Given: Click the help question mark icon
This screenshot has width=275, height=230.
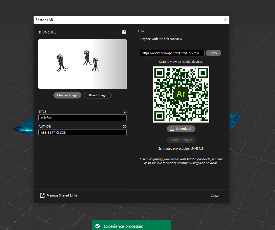Looking at the screenshot, I should (x=124, y=32).
